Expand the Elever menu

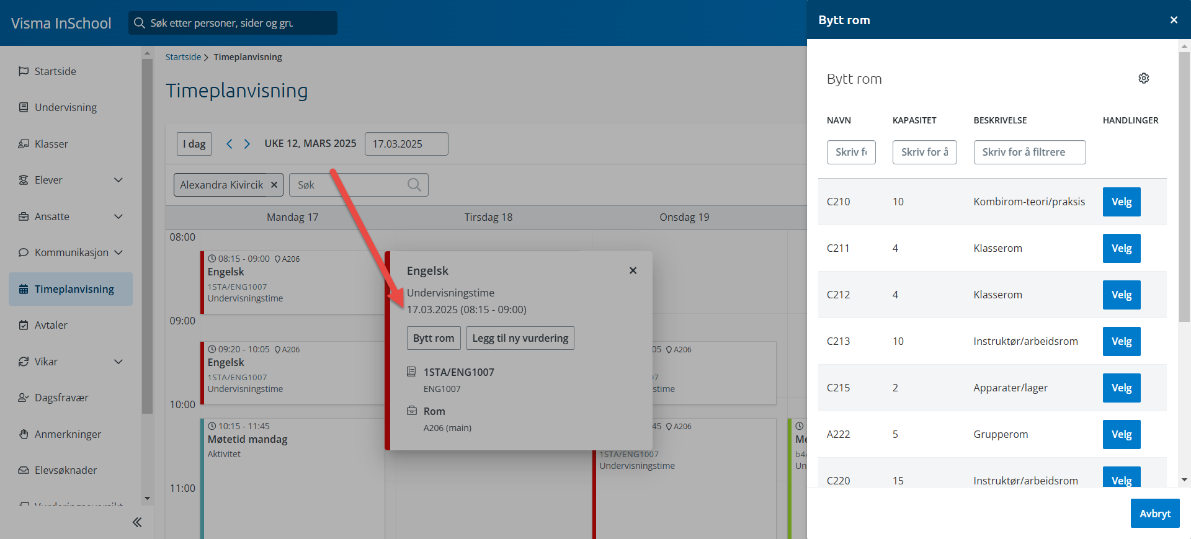118,180
